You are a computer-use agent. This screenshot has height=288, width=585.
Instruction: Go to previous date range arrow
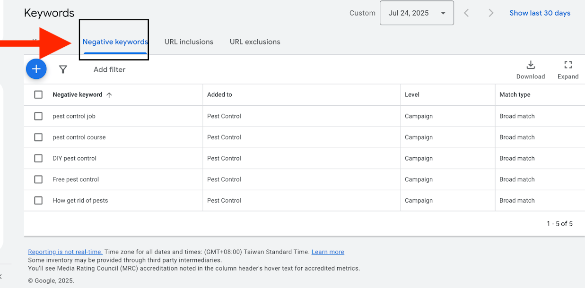pos(466,13)
